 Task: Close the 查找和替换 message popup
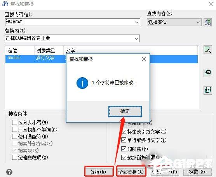coord(144,59)
